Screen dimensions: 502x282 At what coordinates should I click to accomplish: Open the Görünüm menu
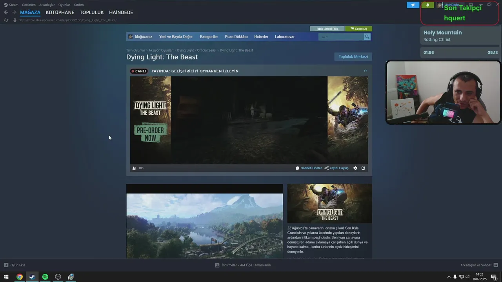pyautogui.click(x=29, y=5)
